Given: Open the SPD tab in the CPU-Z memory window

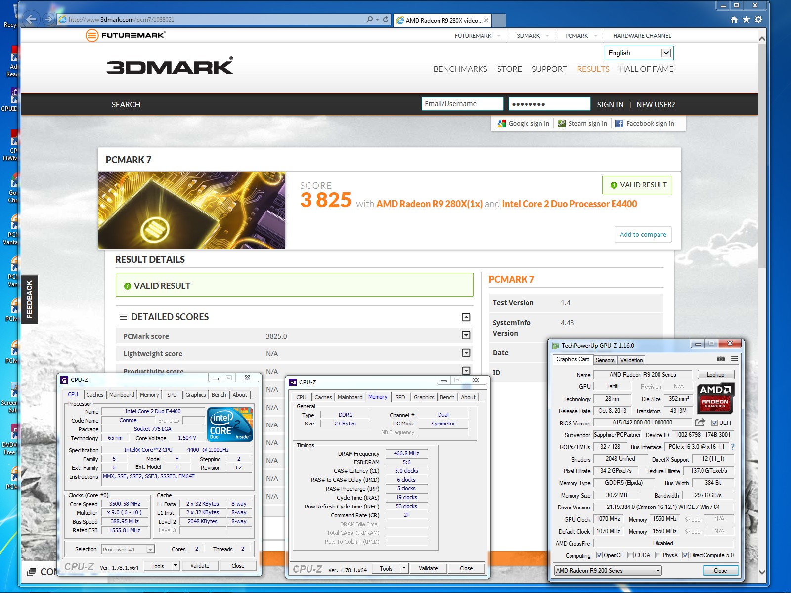Looking at the screenshot, I should click(400, 397).
